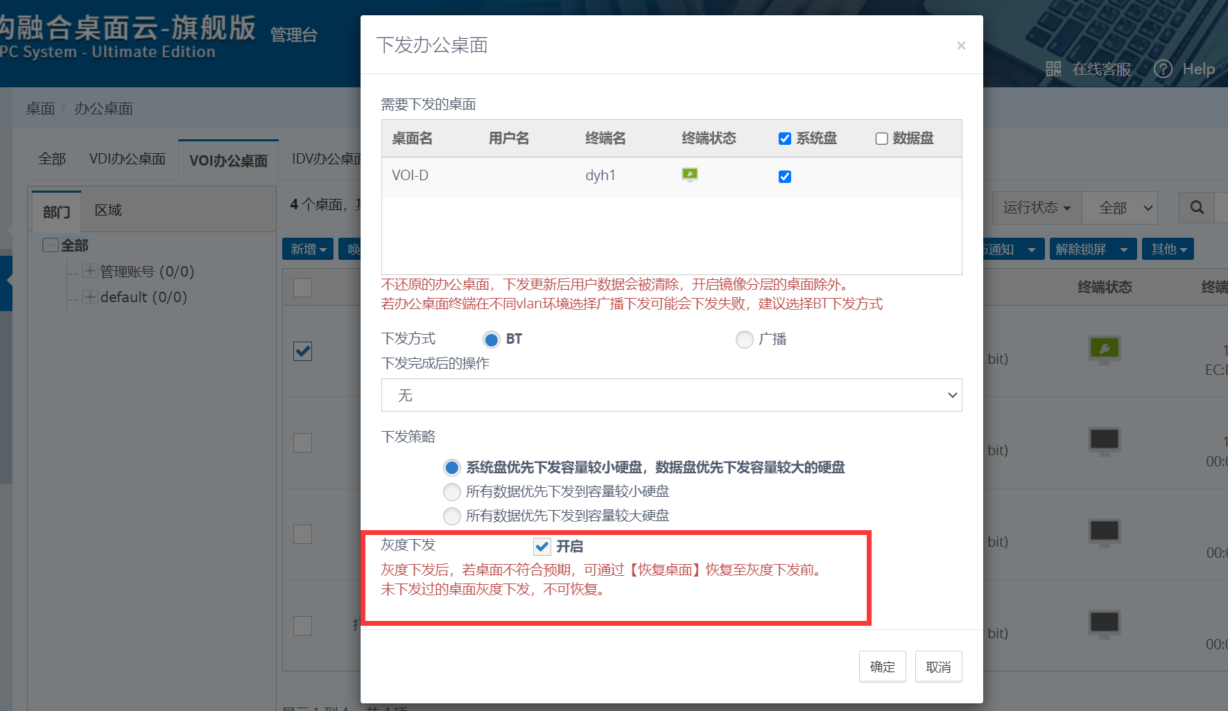The image size is (1228, 711).
Task: Select the 广播 delivery method radio
Action: (x=744, y=340)
